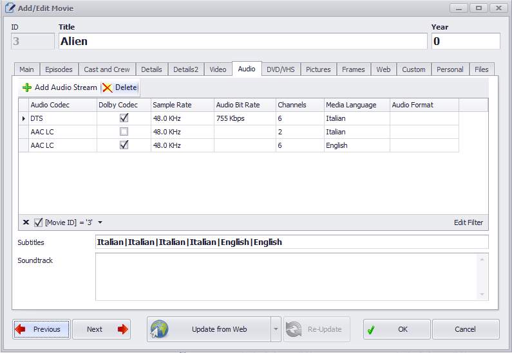Expand the Movie ID filter dropdown arrow
This screenshot has width=512, height=353.
coord(100,222)
